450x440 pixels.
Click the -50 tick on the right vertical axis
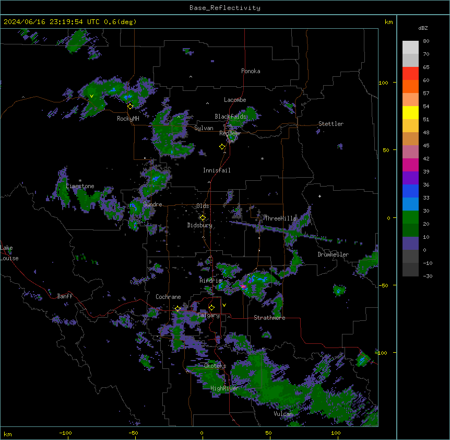(x=383, y=285)
